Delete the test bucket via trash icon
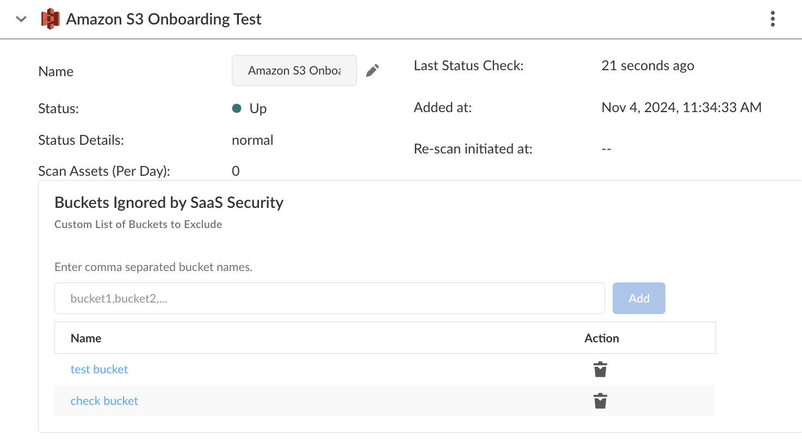 coord(600,370)
